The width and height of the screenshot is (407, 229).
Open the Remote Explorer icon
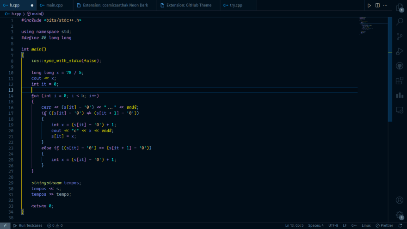click(400, 110)
